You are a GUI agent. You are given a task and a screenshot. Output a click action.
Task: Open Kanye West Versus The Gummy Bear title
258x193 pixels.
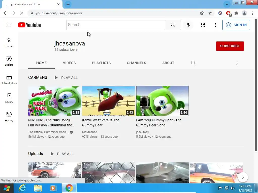(101, 123)
